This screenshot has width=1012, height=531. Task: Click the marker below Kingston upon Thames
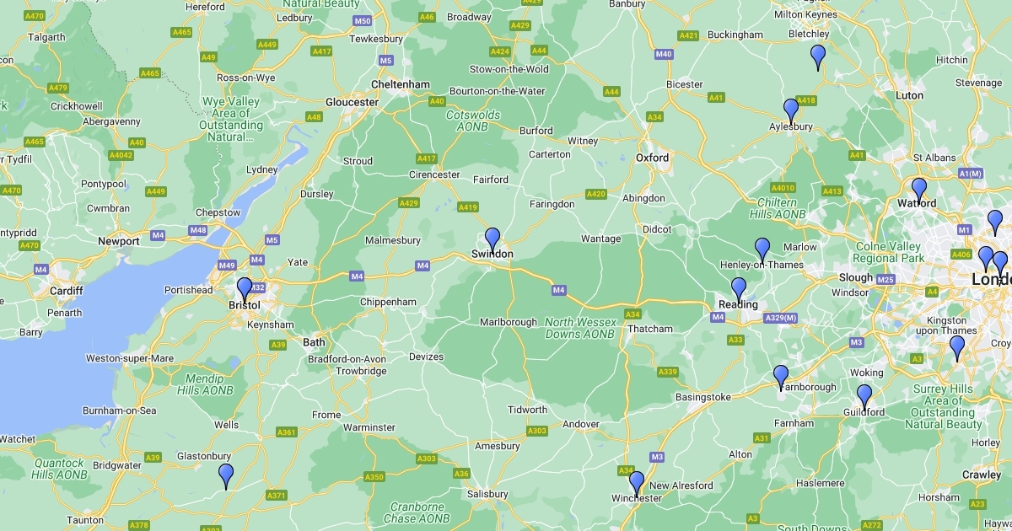pyautogui.click(x=957, y=348)
